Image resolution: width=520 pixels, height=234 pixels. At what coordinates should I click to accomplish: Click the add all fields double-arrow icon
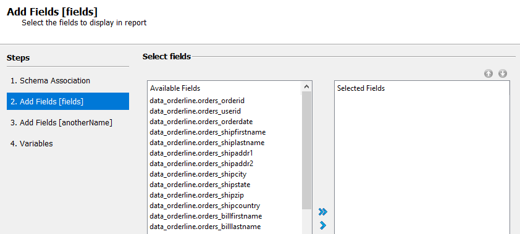click(322, 212)
